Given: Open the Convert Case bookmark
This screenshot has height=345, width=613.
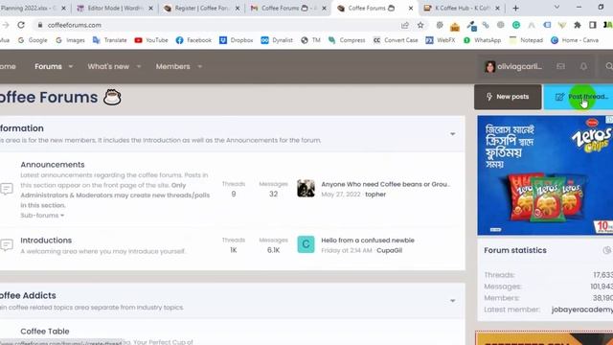Looking at the screenshot, I should pyautogui.click(x=396, y=40).
